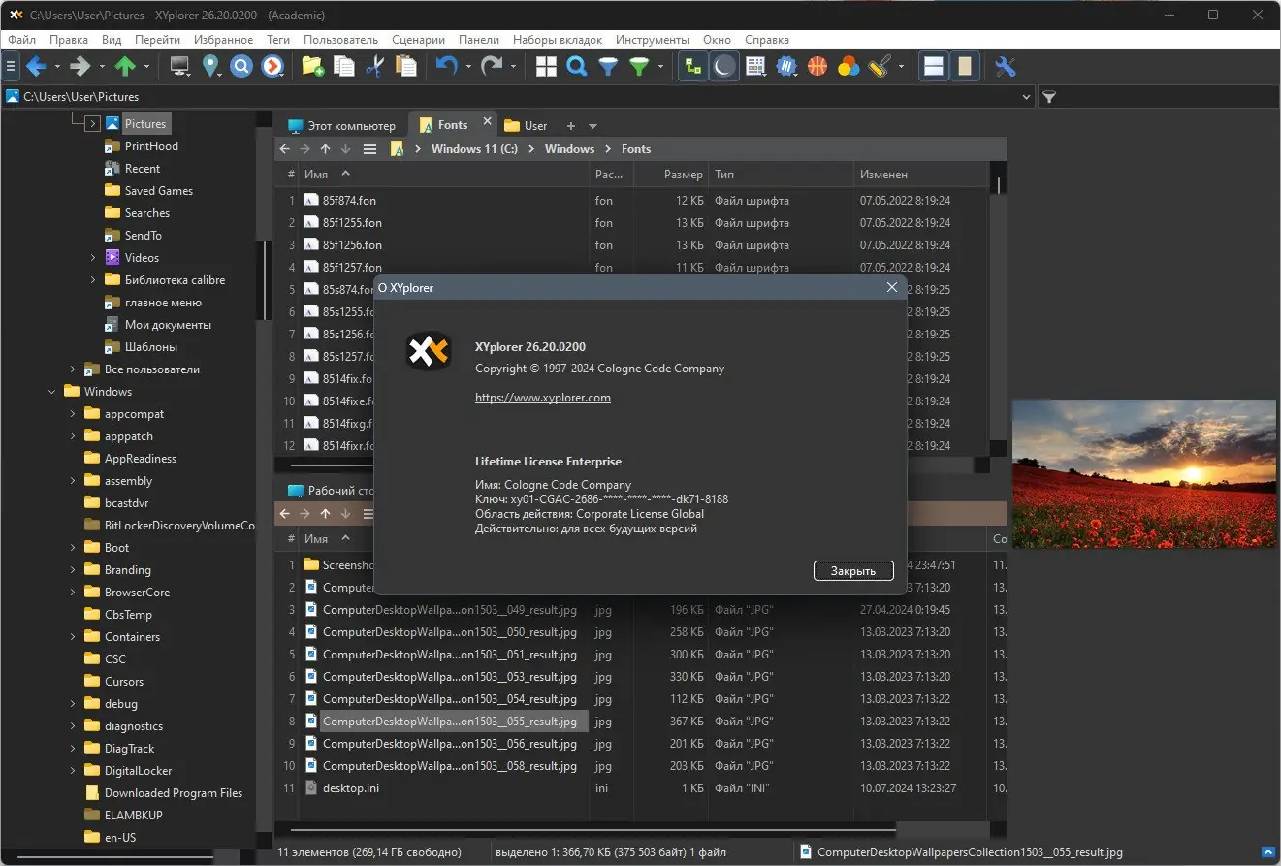Image resolution: width=1281 pixels, height=866 pixels.
Task: Click the red circular play-arrow icon
Action: pos(272,66)
